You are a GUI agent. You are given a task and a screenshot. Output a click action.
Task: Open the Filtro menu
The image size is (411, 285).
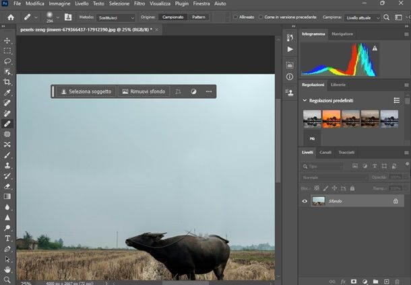point(139,3)
